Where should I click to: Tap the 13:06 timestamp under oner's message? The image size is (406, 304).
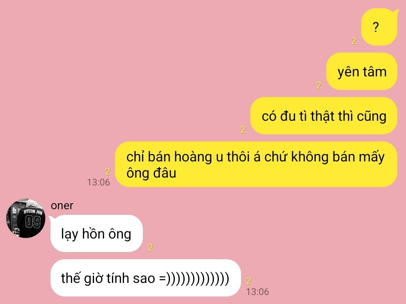click(x=258, y=292)
